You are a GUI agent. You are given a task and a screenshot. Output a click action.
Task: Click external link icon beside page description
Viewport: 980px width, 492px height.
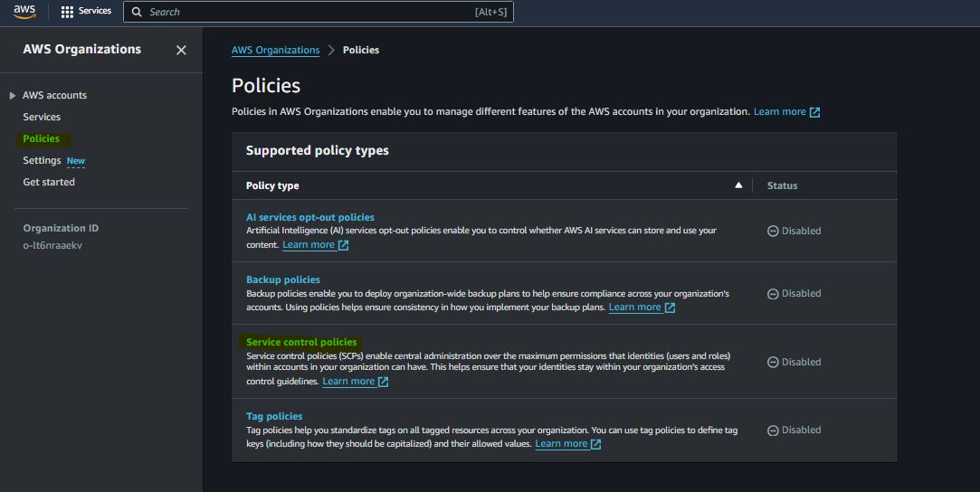(x=814, y=112)
